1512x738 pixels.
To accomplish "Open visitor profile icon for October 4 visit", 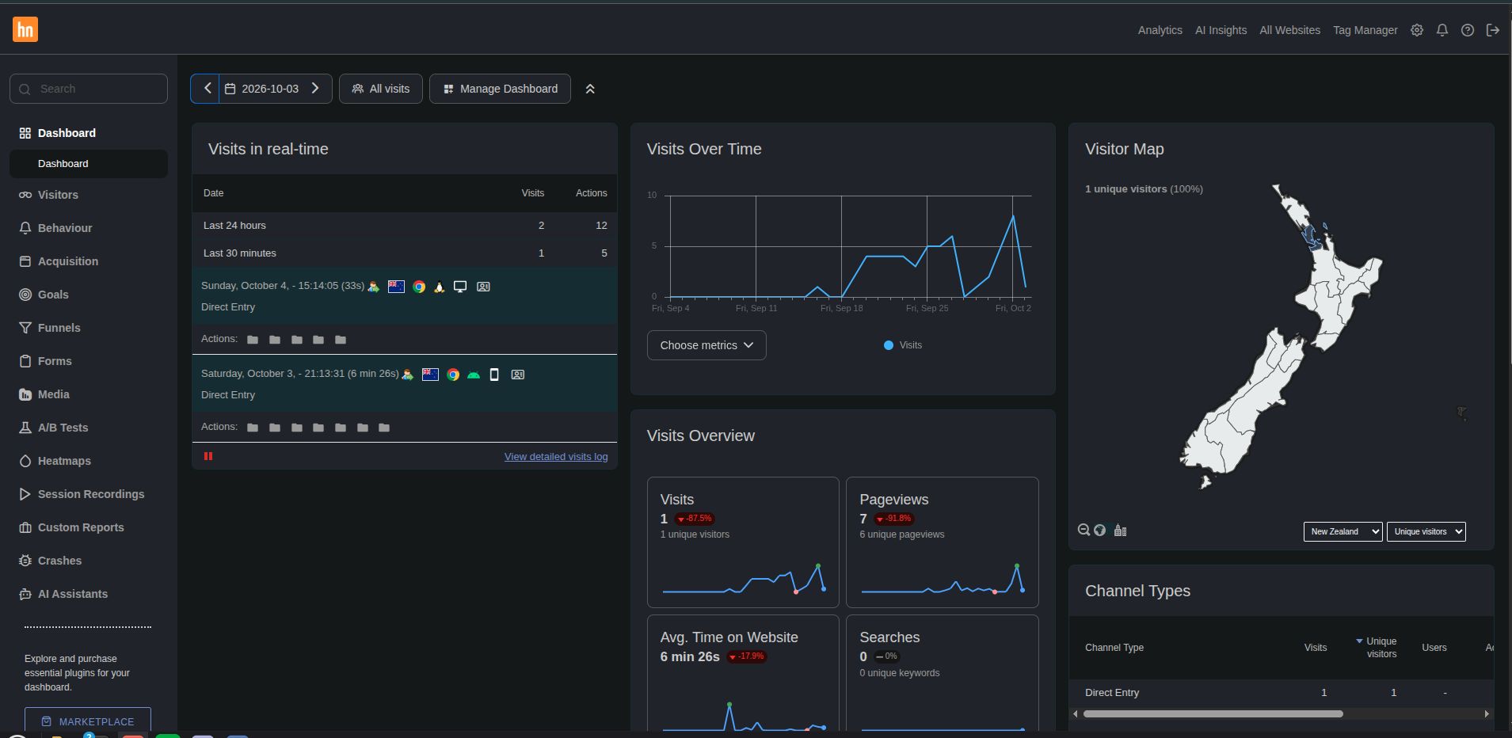I will [x=483, y=287].
